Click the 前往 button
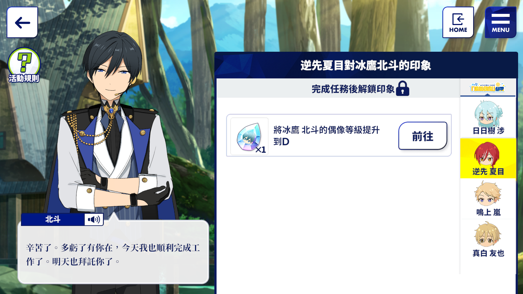The width and height of the screenshot is (523, 294). (423, 136)
